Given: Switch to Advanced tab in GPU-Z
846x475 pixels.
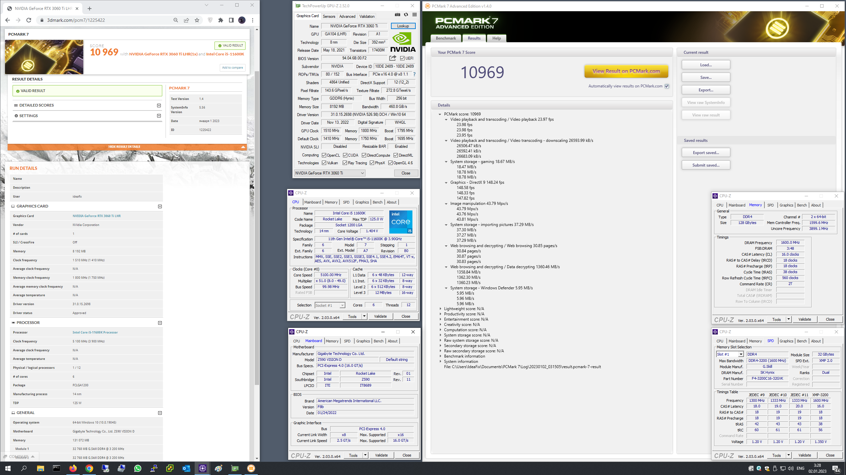Looking at the screenshot, I should click(347, 16).
